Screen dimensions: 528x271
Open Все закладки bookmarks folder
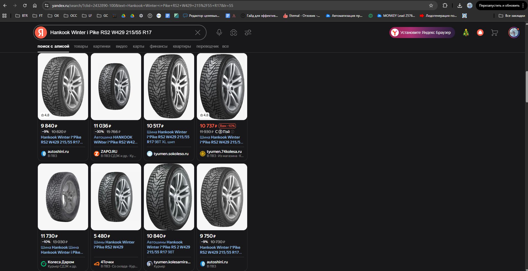tap(512, 16)
